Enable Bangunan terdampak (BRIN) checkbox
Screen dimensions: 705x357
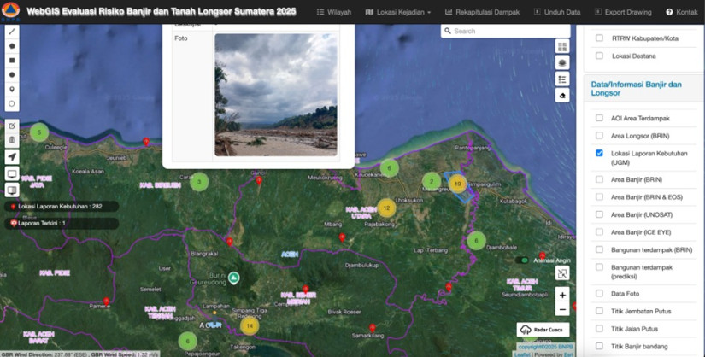599,249
